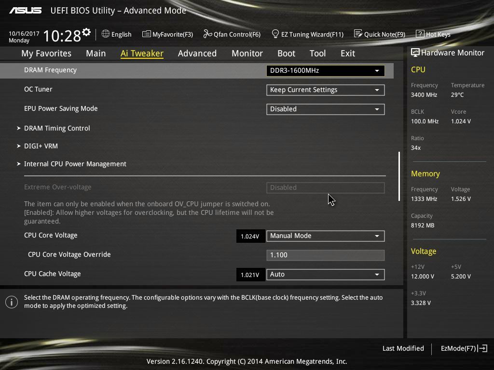
Task: Click the Extreme Over-voltage label
Action: coord(58,187)
